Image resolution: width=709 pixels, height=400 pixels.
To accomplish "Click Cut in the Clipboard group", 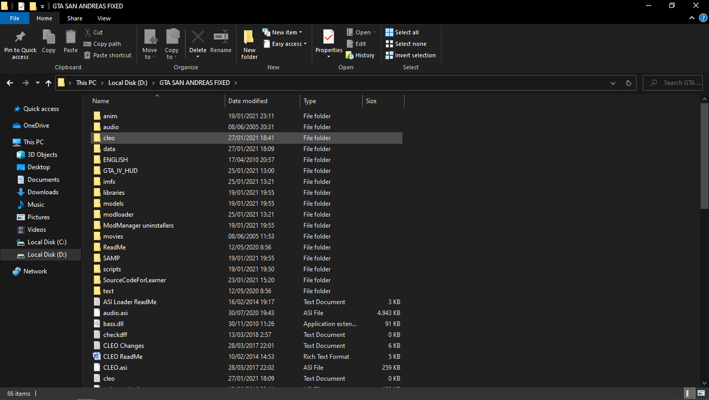I will pos(94,32).
